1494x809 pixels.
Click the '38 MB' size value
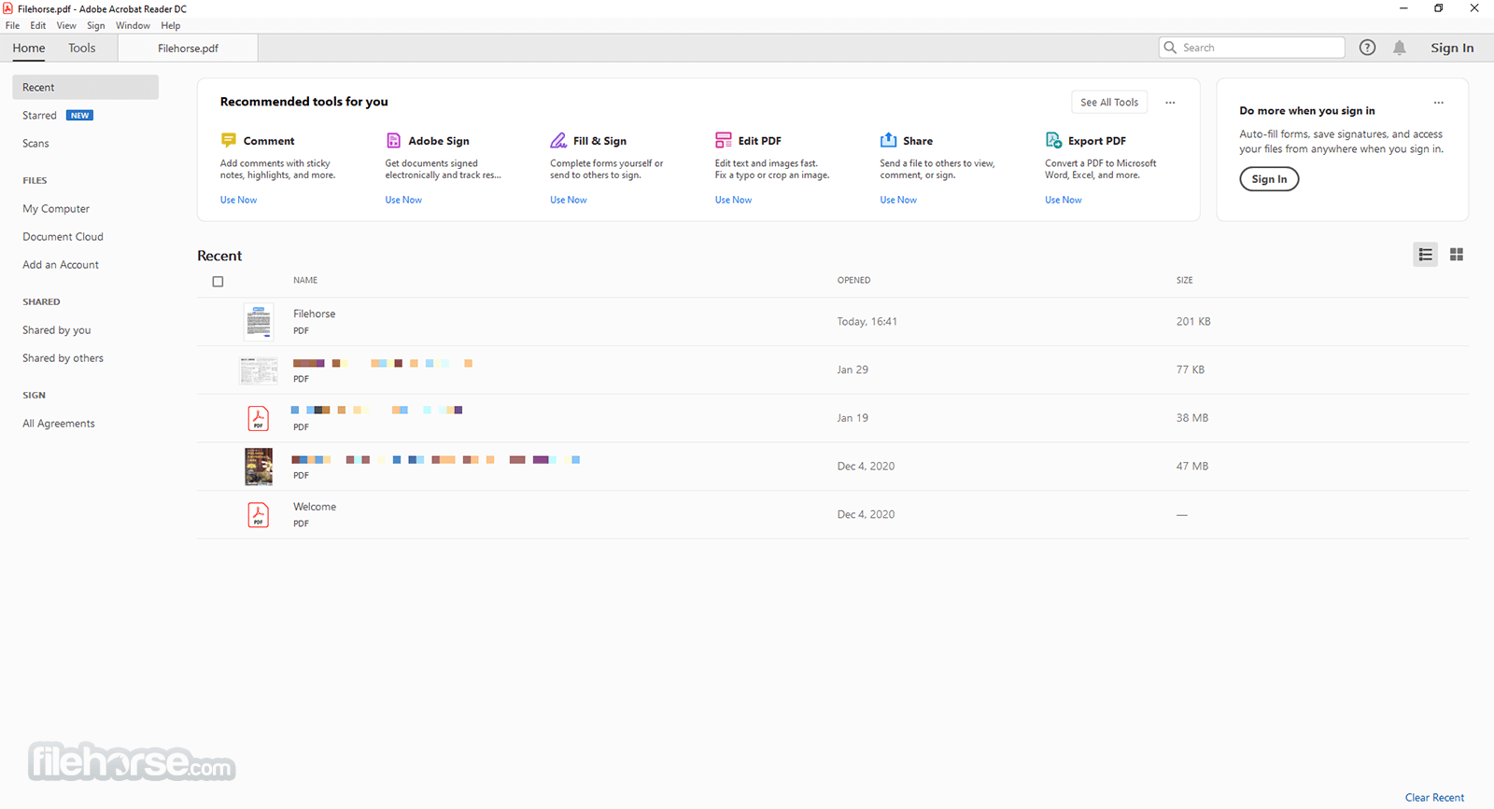(1192, 418)
